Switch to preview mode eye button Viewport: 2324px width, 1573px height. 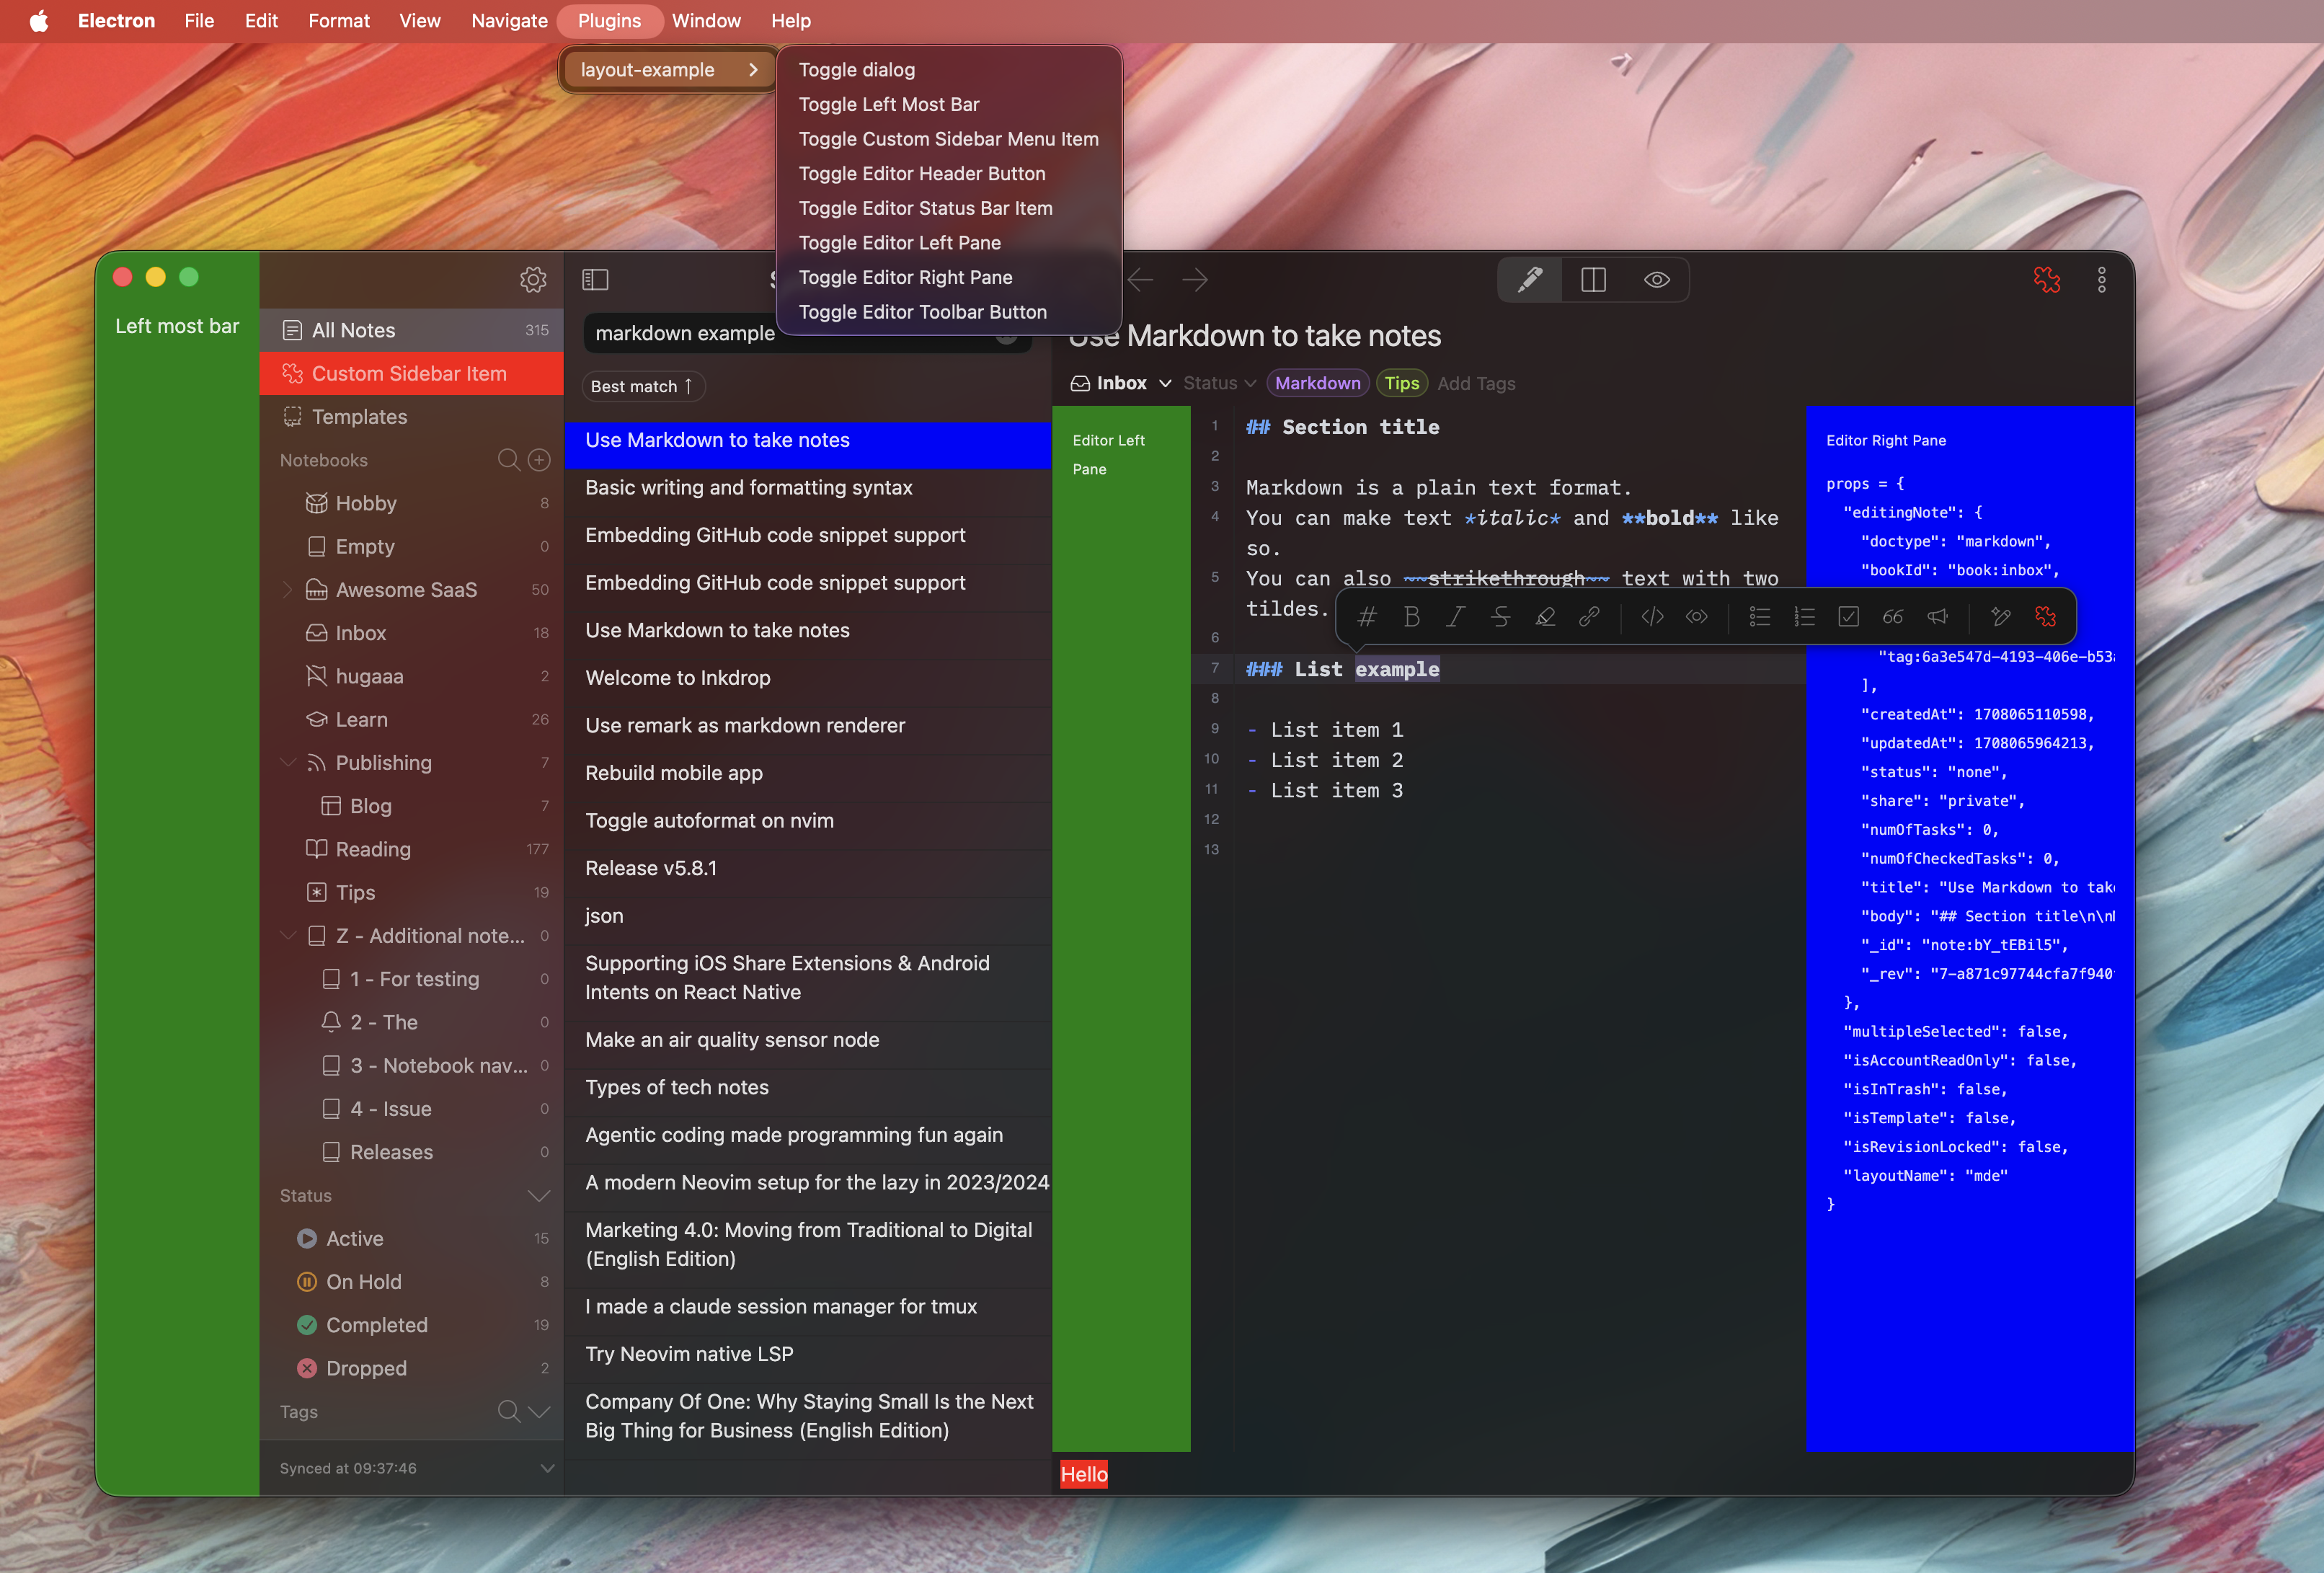point(1657,280)
